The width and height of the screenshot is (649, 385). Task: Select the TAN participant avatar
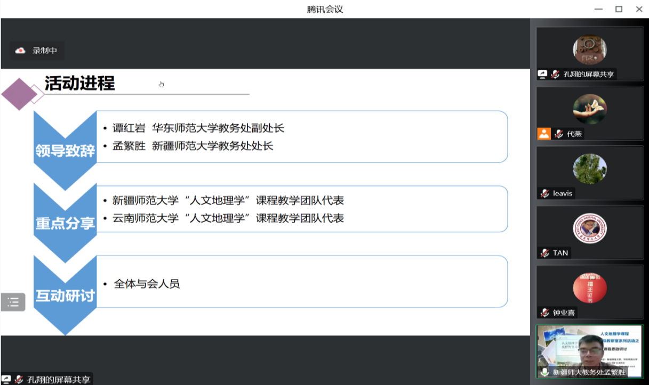[589, 228]
